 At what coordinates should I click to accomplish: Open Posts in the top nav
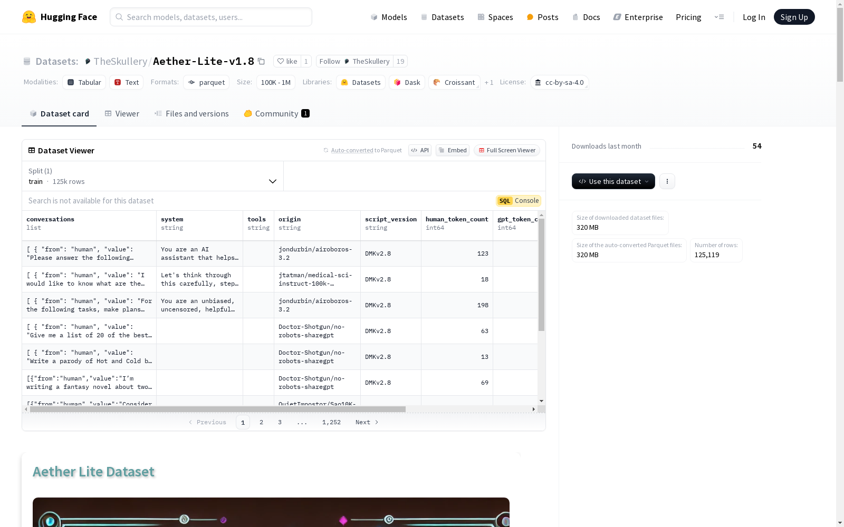543,17
